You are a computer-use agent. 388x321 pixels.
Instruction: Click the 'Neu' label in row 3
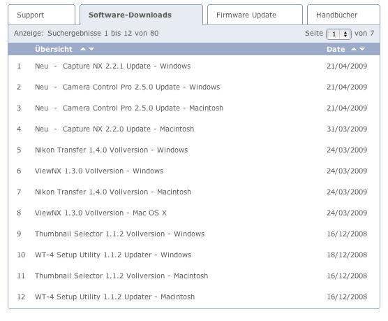pos(42,108)
